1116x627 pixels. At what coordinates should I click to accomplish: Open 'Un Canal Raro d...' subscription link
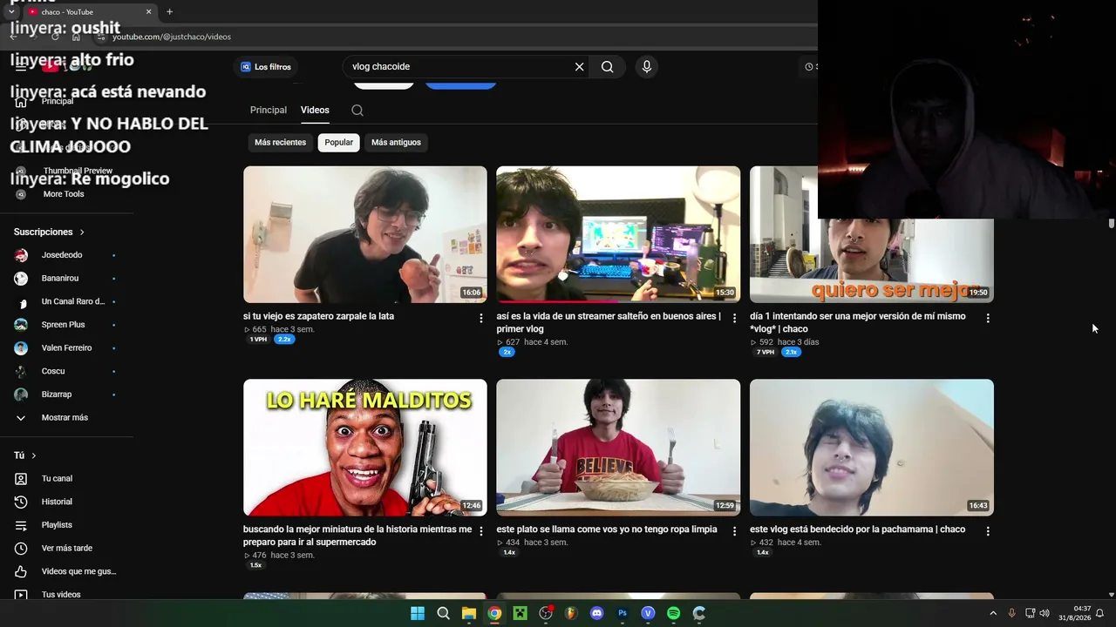pos(73,302)
